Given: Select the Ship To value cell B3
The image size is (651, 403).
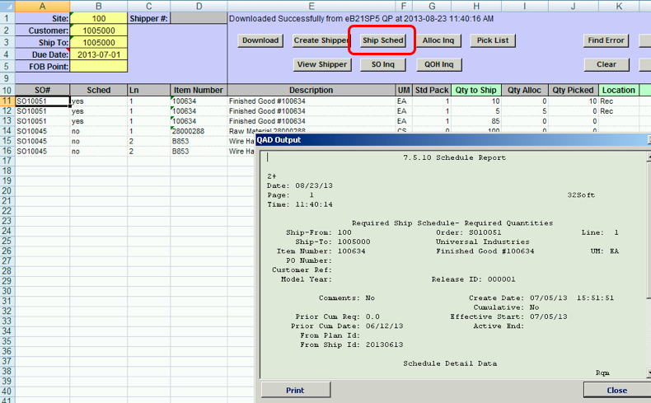Looking at the screenshot, I should tap(99, 43).
